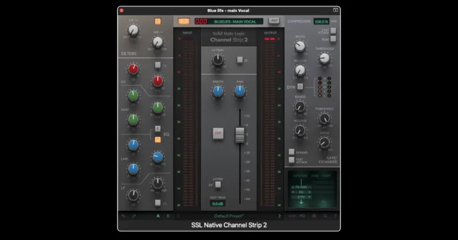This screenshot has height=240, width=458.
Task: Click the In Trim knob
Action: [x=218, y=59]
